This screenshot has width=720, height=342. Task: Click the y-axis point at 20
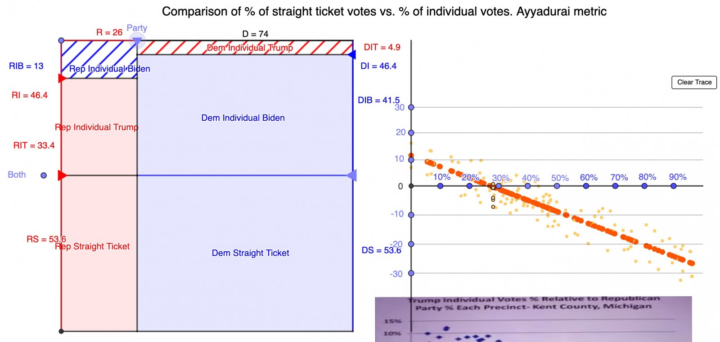(x=411, y=132)
